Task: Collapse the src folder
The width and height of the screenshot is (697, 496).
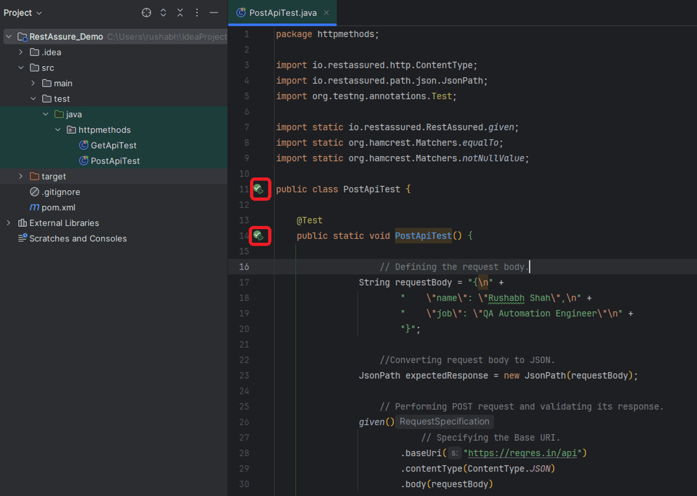Action: [21, 68]
